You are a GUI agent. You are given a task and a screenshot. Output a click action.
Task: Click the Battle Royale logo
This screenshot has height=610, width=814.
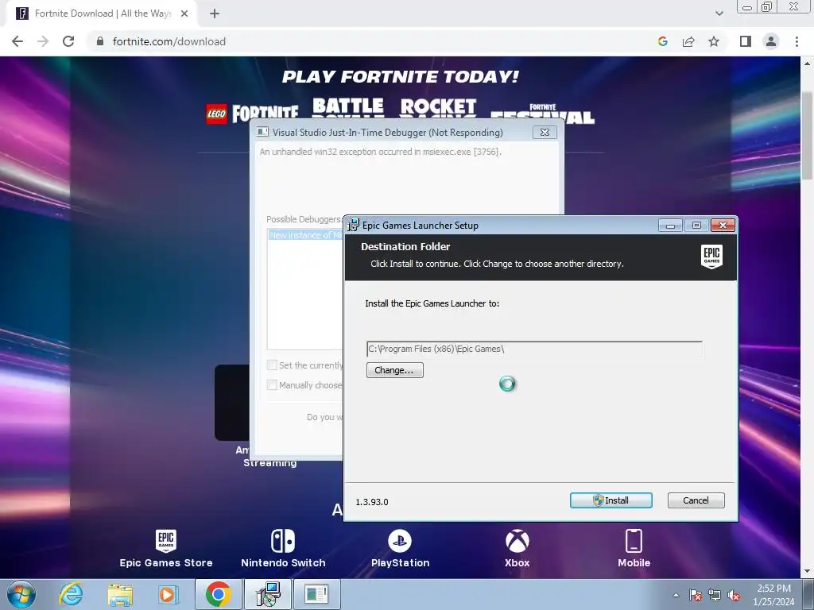pyautogui.click(x=348, y=107)
